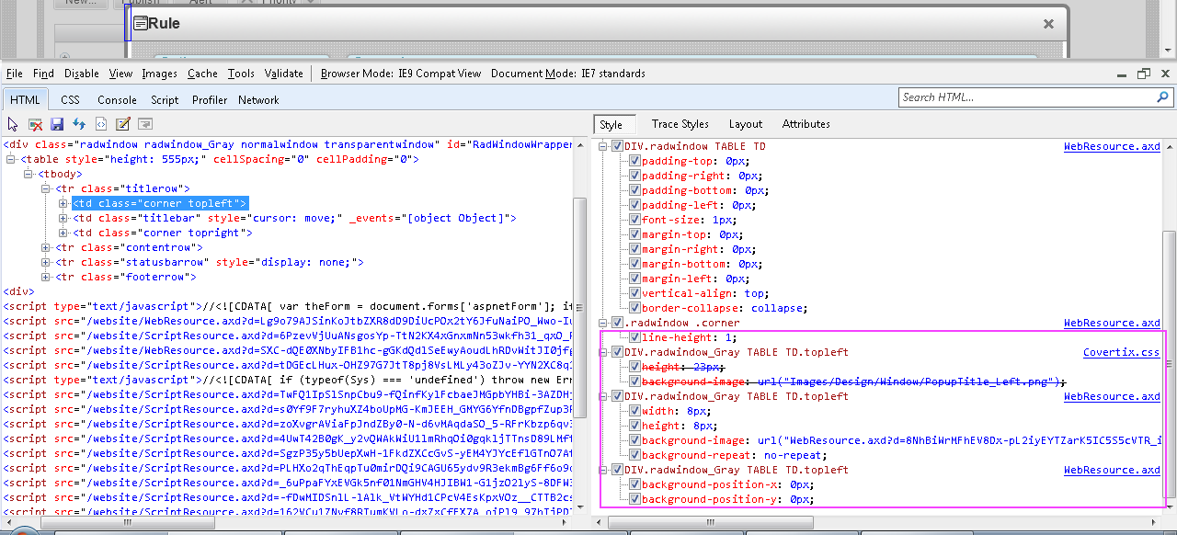
Task: Toggle the background-repeat: no-repeat checkbox
Action: click(x=634, y=455)
